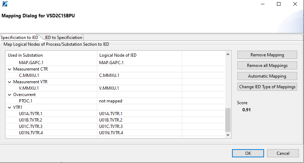Select the U01A.TVTR.1 tree entry
The image size is (304, 163).
30,114
